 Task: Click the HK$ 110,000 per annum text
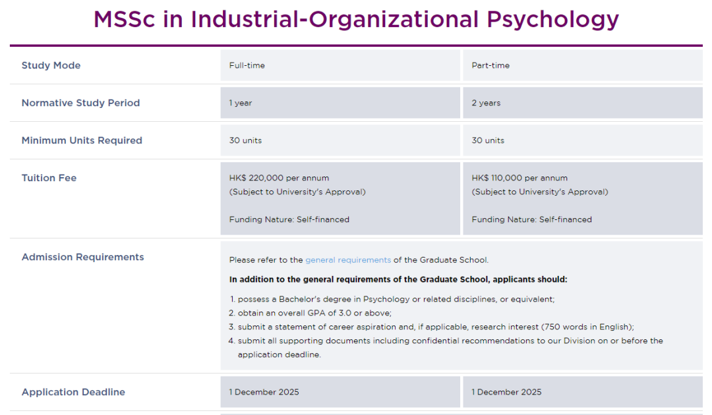click(519, 178)
